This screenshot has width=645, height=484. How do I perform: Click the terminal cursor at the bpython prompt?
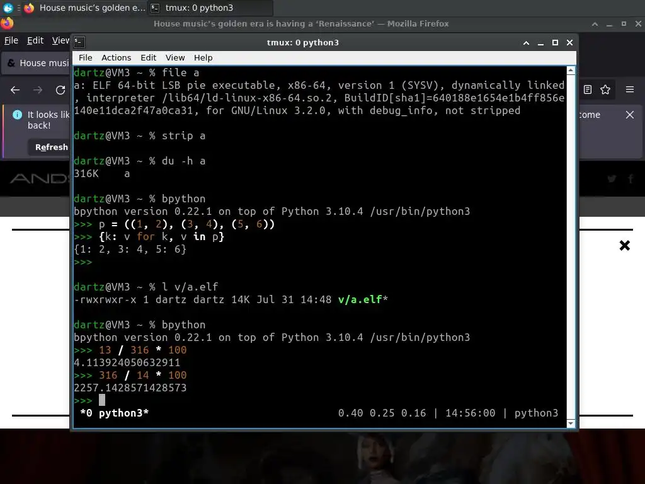click(102, 400)
